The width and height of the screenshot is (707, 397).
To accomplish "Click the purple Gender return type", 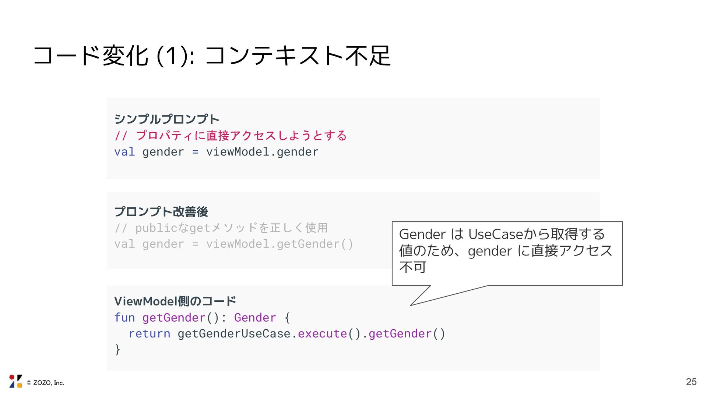I will click(255, 318).
